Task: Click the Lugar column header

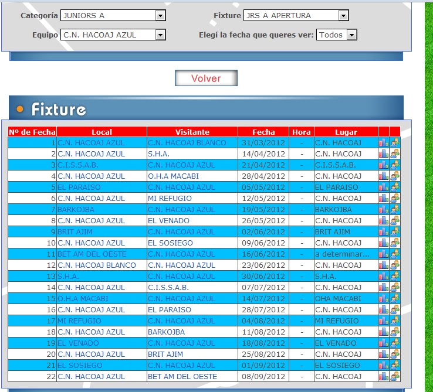Action: [346, 132]
